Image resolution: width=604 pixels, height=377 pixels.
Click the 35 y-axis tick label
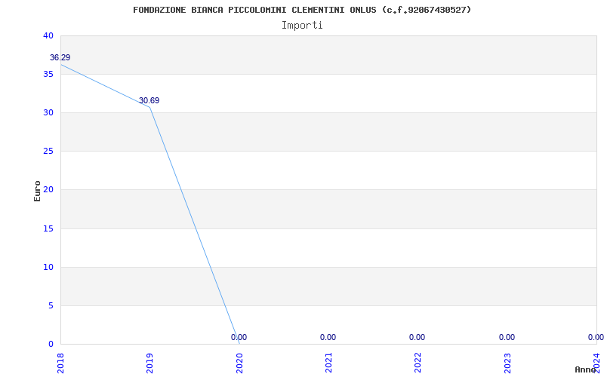click(48, 74)
